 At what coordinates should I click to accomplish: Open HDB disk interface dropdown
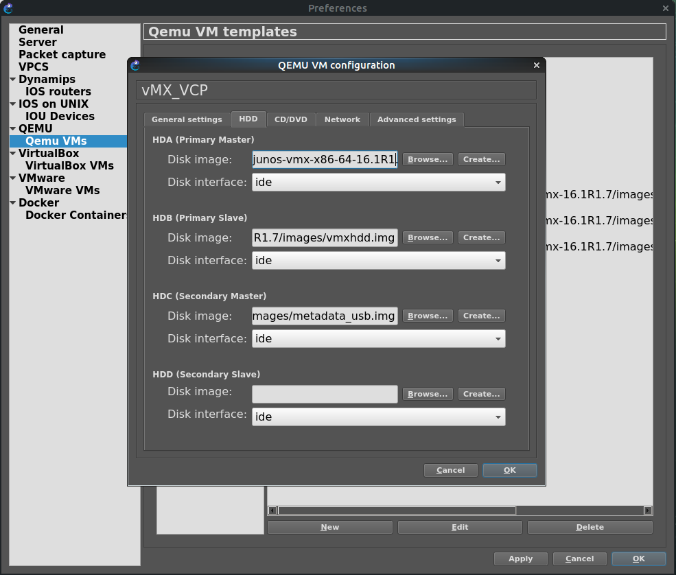pos(378,261)
